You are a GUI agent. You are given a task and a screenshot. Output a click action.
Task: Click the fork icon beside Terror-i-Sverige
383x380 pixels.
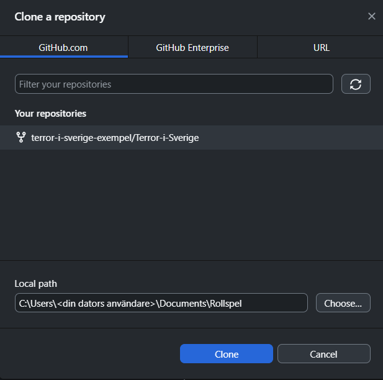click(21, 137)
